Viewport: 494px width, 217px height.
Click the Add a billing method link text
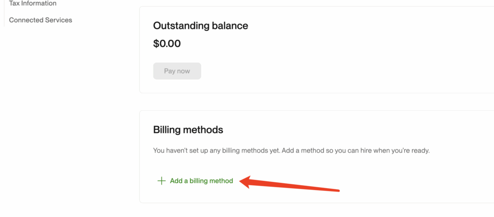pyautogui.click(x=201, y=181)
